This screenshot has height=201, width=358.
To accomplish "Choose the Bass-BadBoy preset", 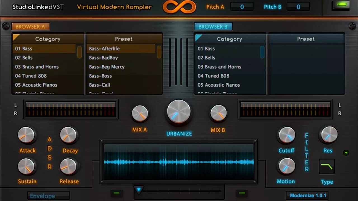I will coord(121,58).
